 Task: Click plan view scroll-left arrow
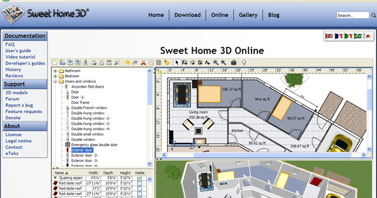[x=164, y=155]
